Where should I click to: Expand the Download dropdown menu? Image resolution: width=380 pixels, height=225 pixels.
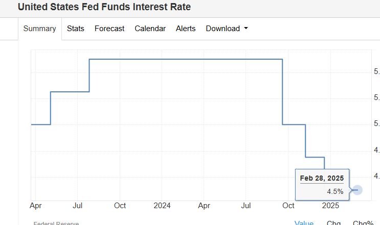223,29
